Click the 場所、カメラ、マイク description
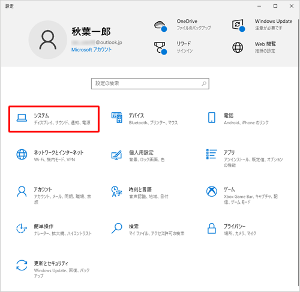 pos(240,233)
